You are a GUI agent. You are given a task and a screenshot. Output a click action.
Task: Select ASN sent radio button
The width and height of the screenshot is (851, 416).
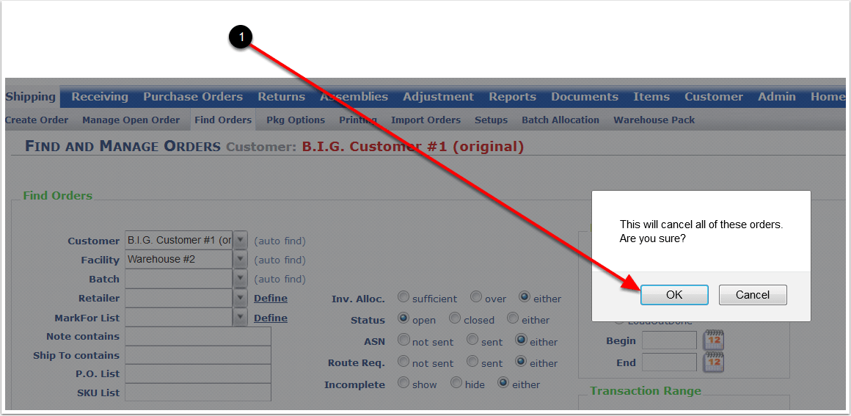click(472, 340)
